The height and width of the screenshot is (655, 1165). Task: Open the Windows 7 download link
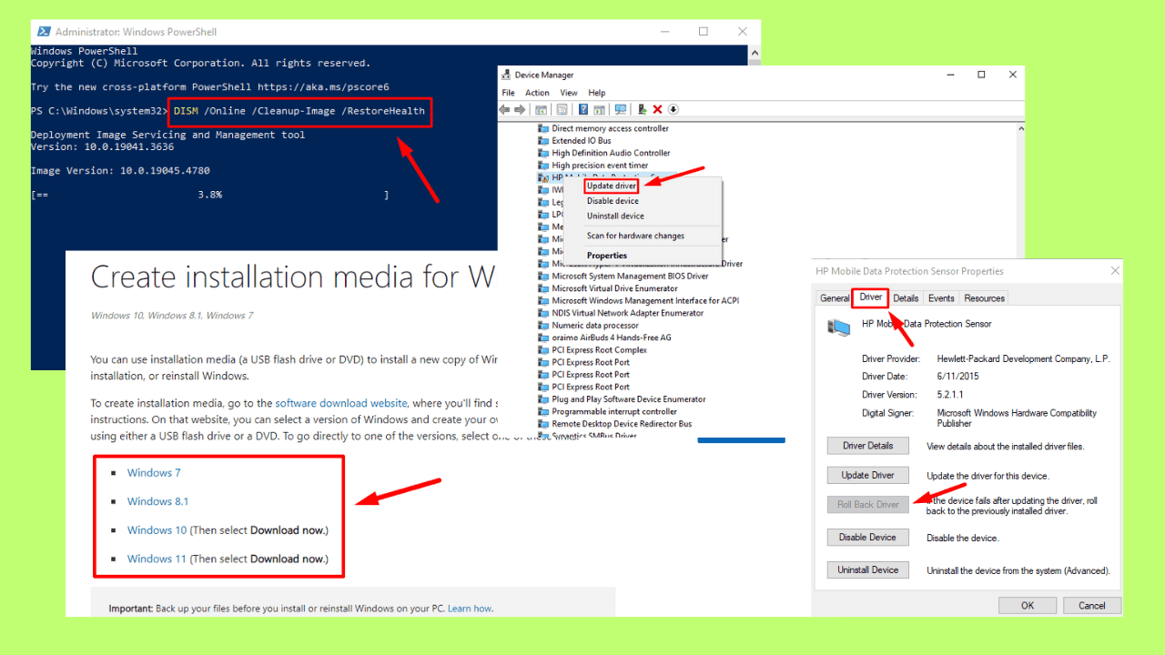pyautogui.click(x=154, y=472)
